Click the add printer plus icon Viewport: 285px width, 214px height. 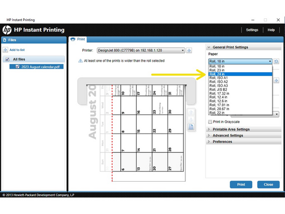189,51
